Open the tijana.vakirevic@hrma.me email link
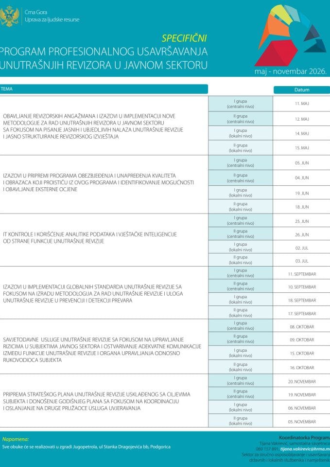 (305, 449)
